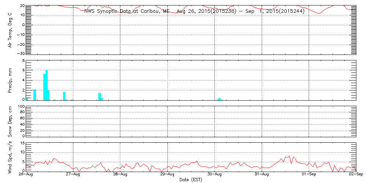The width and height of the screenshot is (367, 183).
Task: Click the tallest cyan precipitation bar
Action: pyautogui.click(x=47, y=85)
